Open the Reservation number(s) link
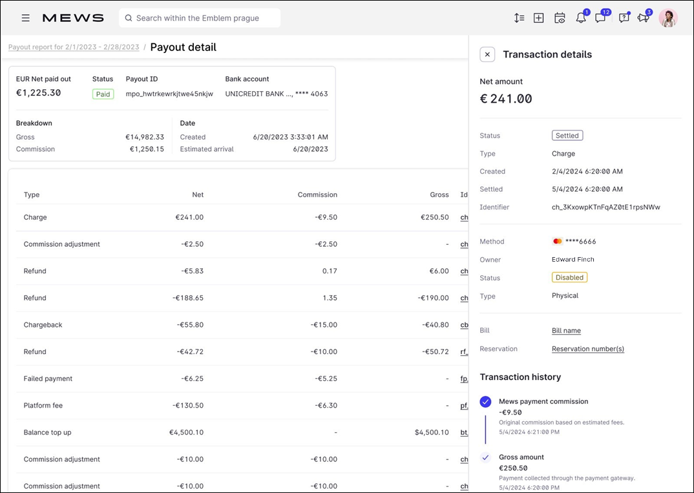Viewport: 694px width, 493px height. tap(588, 349)
